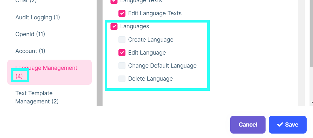The image size is (313, 138).
Task: Open the Chat (2) tab
Action: pos(26,2)
